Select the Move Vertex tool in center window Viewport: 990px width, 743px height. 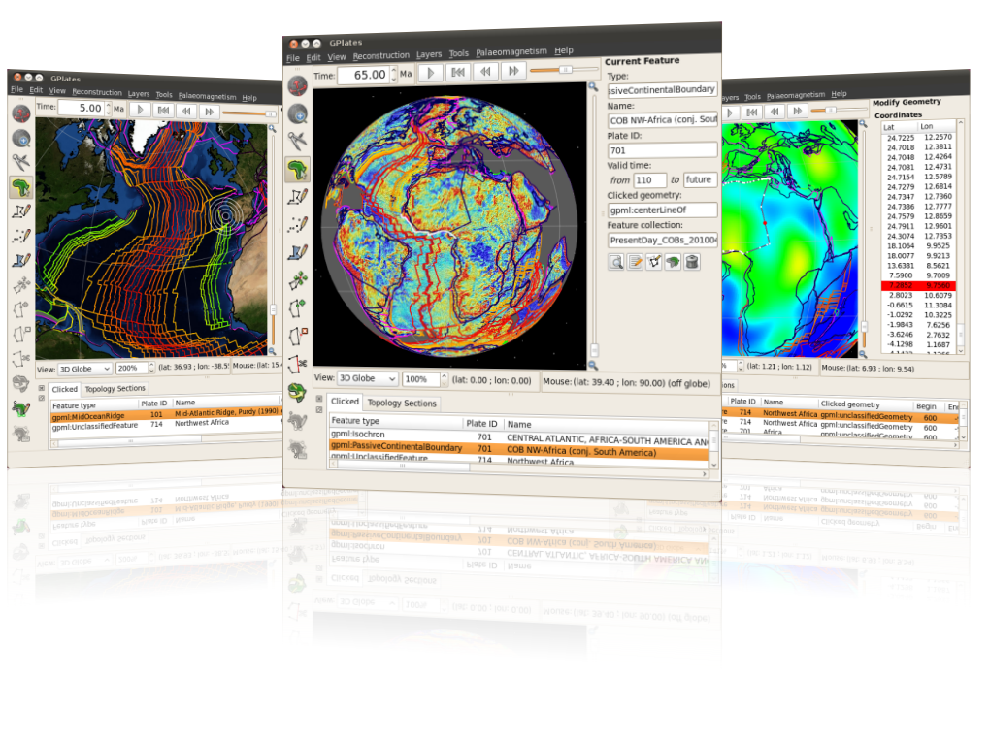click(x=297, y=280)
